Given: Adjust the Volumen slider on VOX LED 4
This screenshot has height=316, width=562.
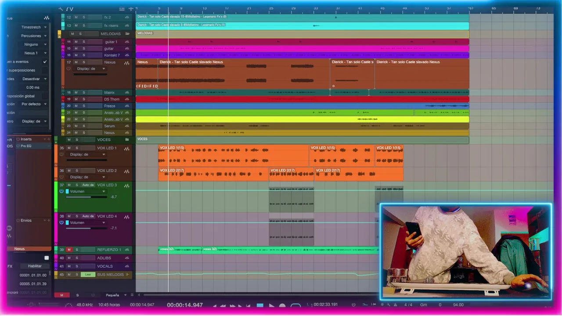Looking at the screenshot, I should [x=86, y=228].
